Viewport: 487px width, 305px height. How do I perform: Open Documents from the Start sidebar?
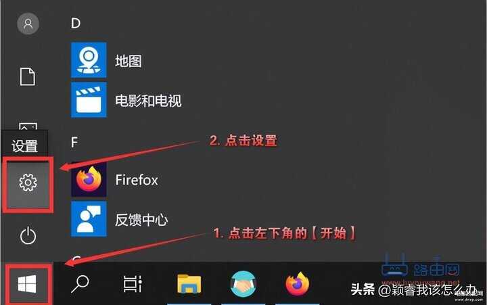click(28, 76)
